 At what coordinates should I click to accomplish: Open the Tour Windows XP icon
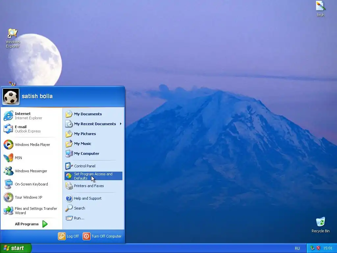point(8,197)
